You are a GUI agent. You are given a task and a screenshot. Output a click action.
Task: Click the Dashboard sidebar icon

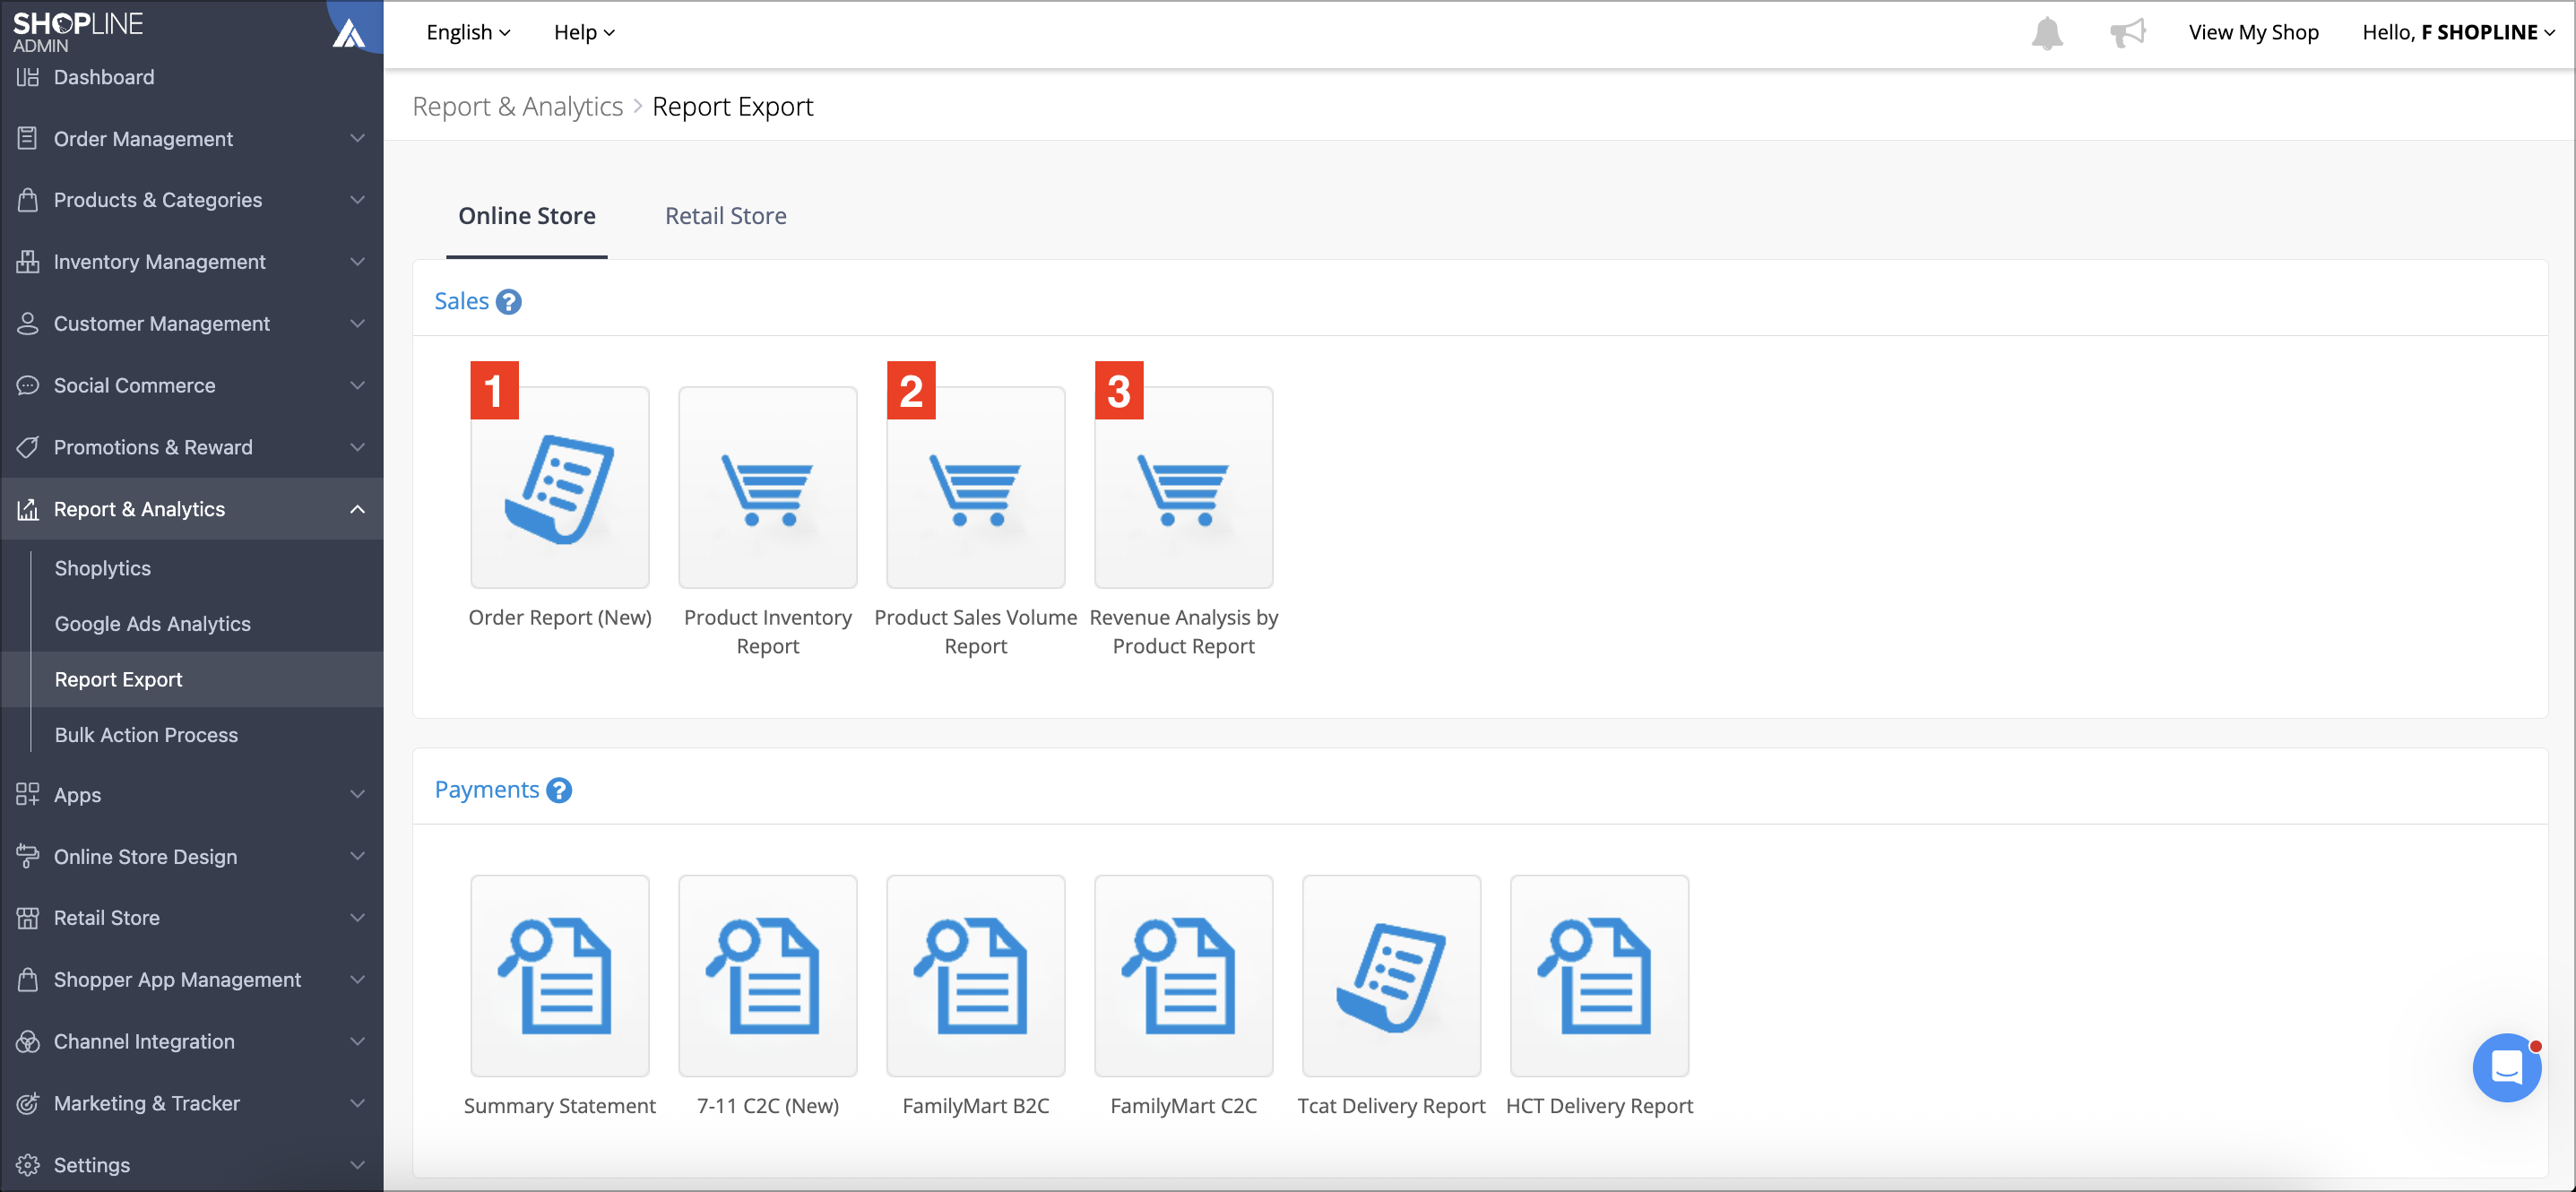pos(28,77)
